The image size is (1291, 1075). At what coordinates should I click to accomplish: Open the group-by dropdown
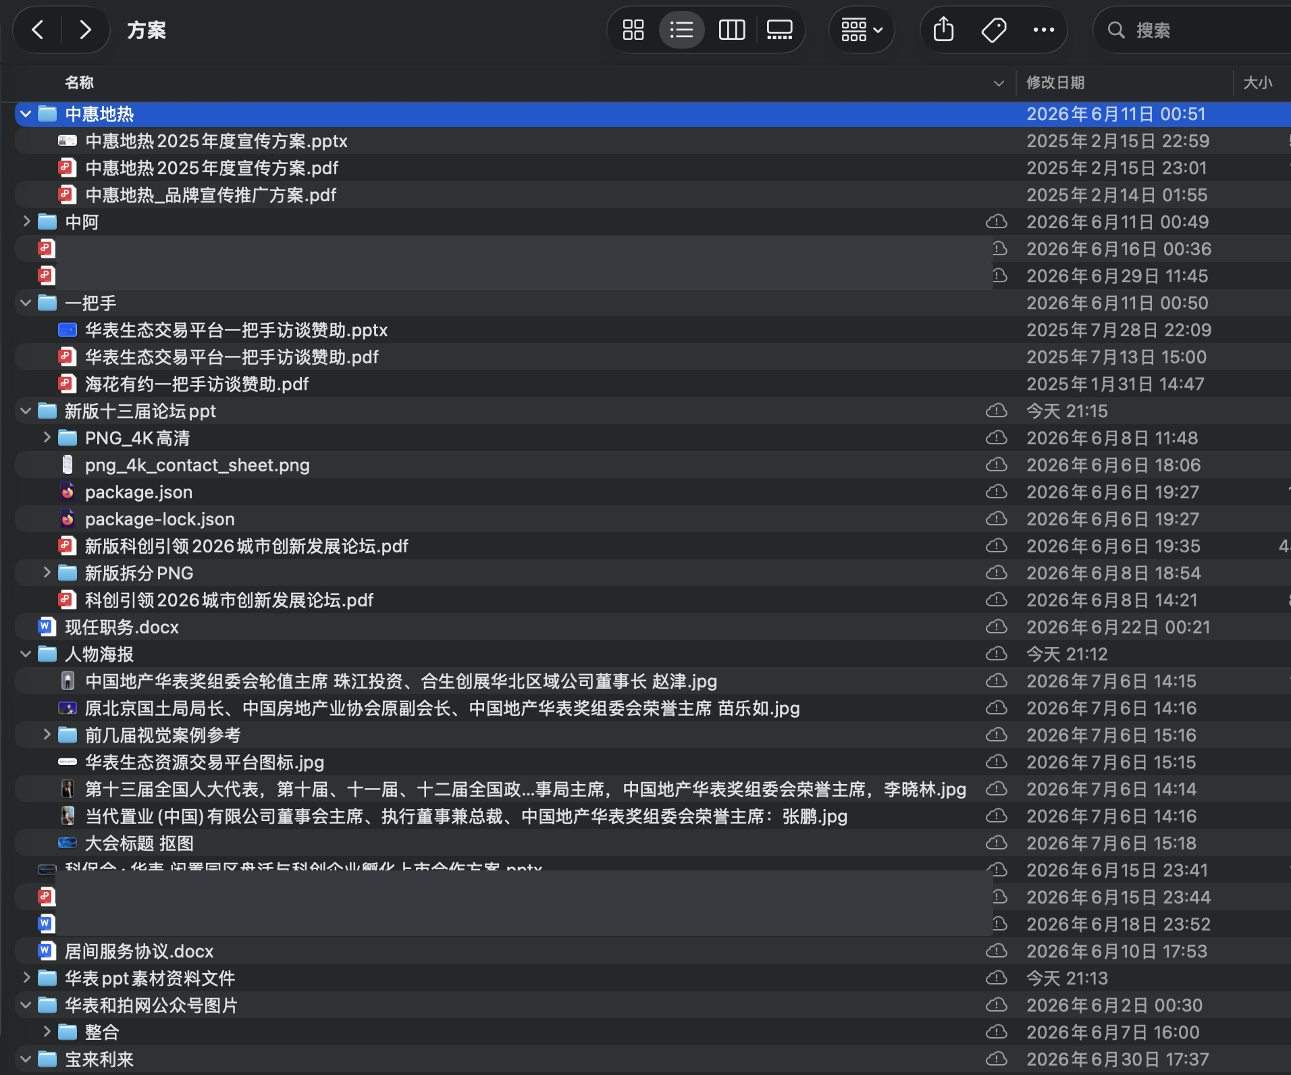[862, 30]
